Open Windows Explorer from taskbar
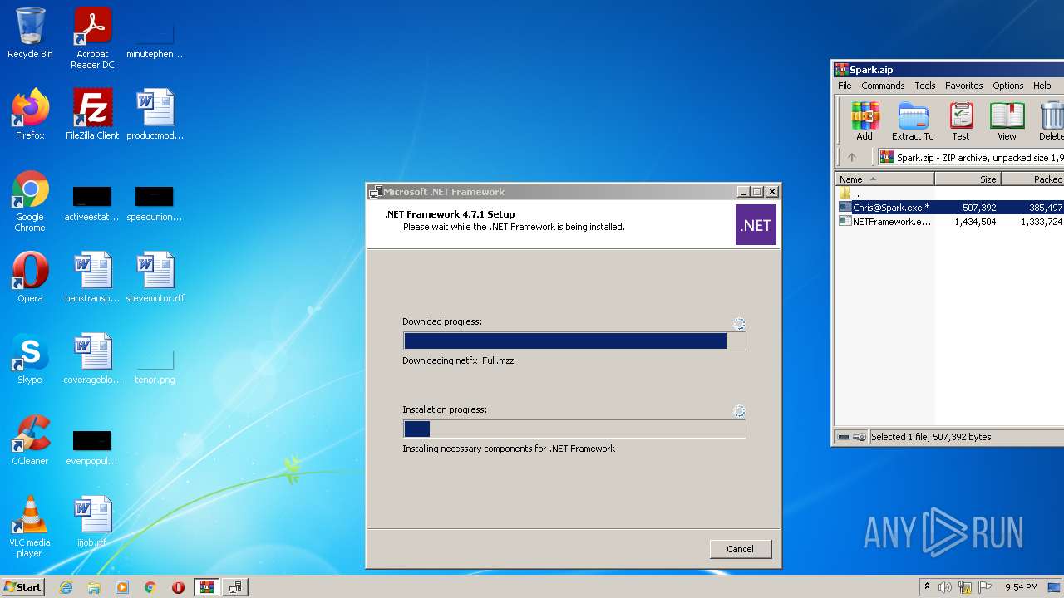Image resolution: width=1064 pixels, height=598 pixels. coord(94,587)
